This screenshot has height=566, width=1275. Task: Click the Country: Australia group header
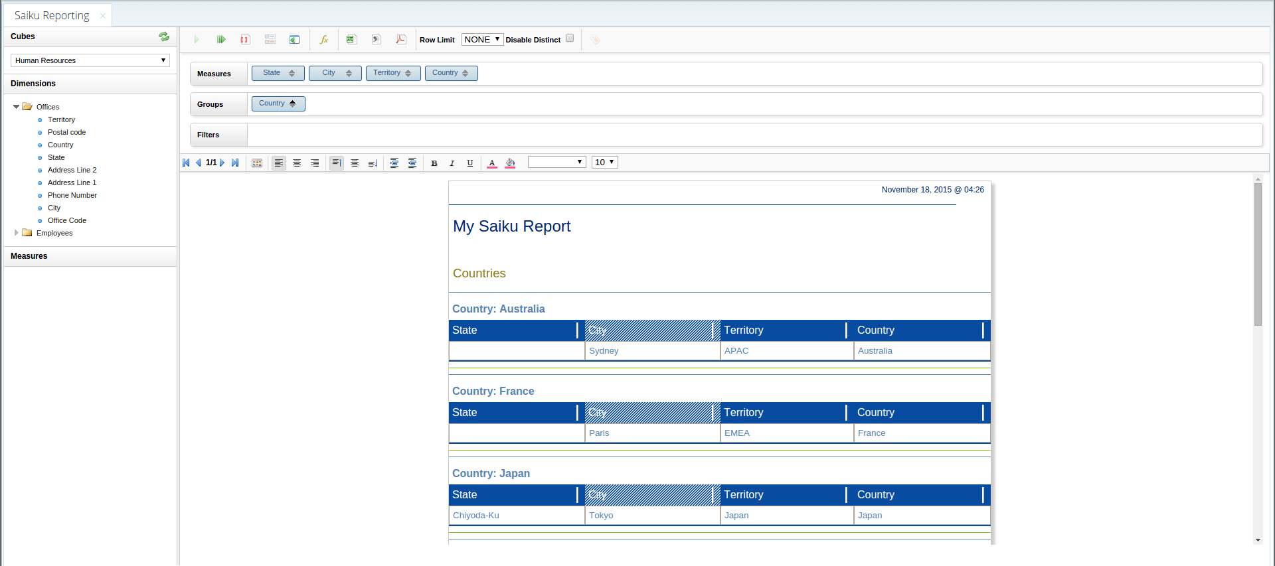coord(499,309)
